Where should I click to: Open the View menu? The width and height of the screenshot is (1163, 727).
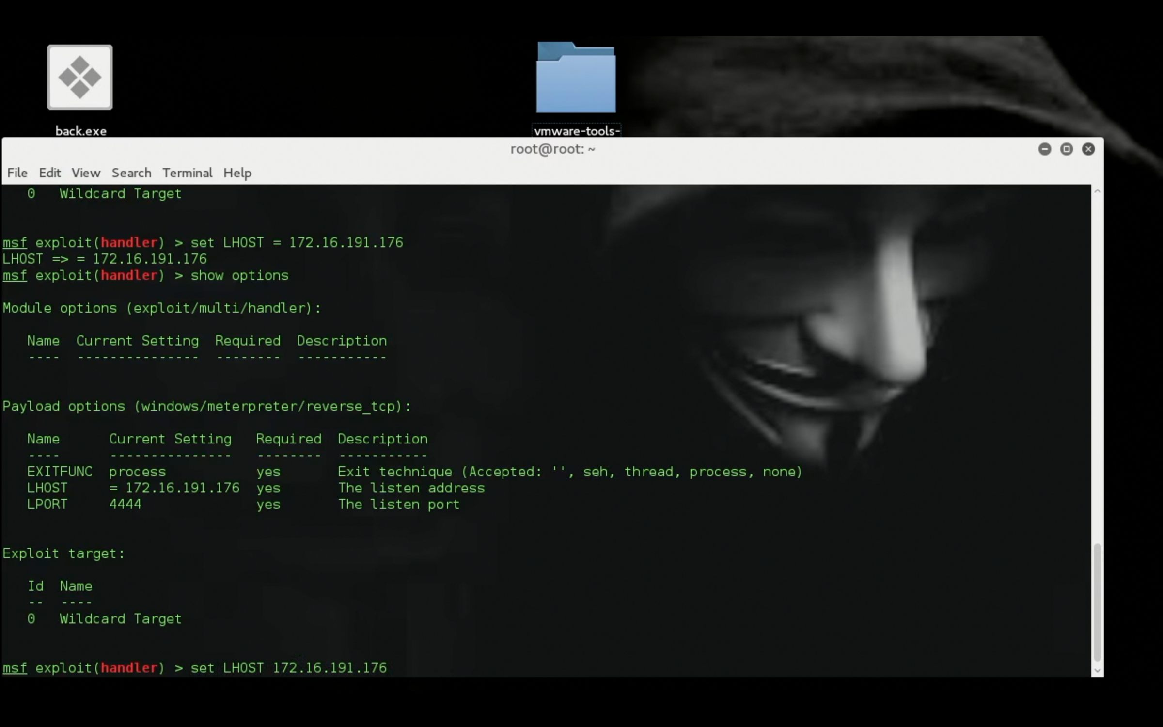[x=86, y=173]
